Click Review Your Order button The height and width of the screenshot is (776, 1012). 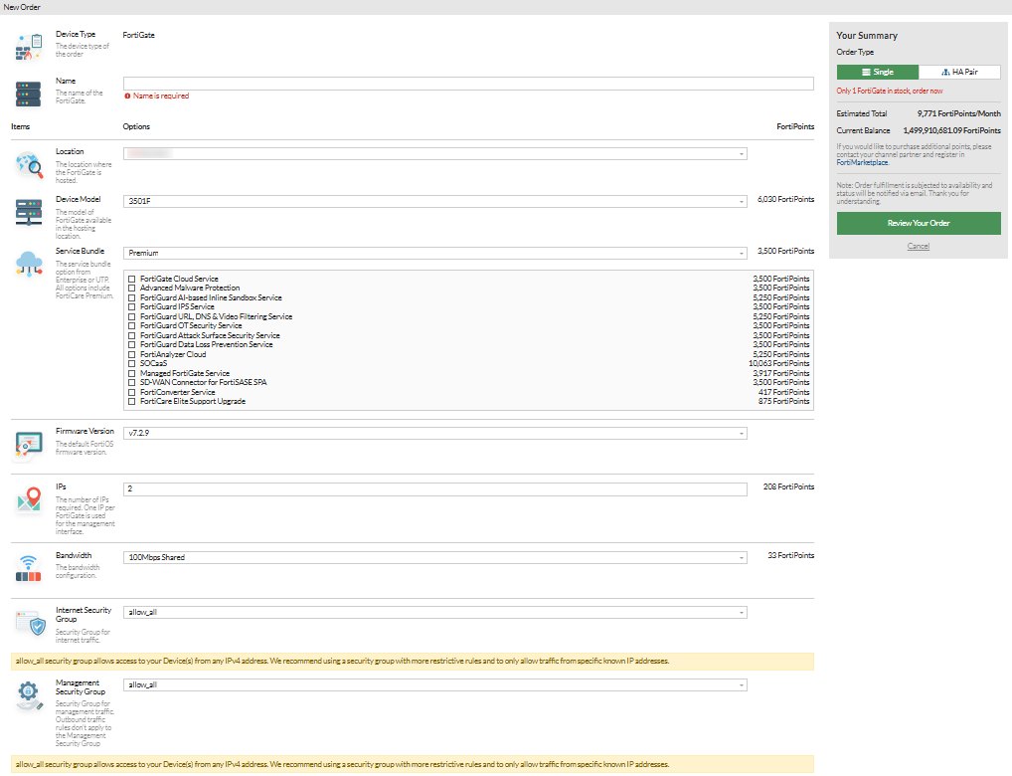[919, 224]
